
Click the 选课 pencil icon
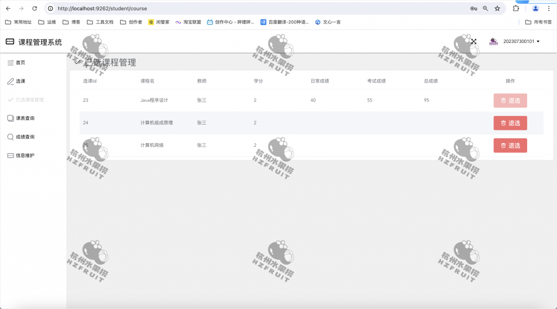tap(11, 82)
